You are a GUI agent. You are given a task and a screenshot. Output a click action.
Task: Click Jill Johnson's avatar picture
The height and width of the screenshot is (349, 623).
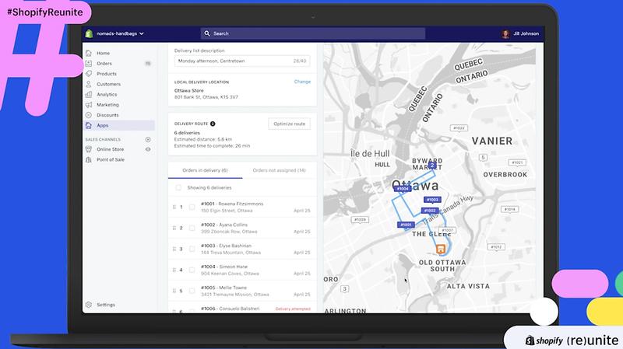[x=505, y=33]
